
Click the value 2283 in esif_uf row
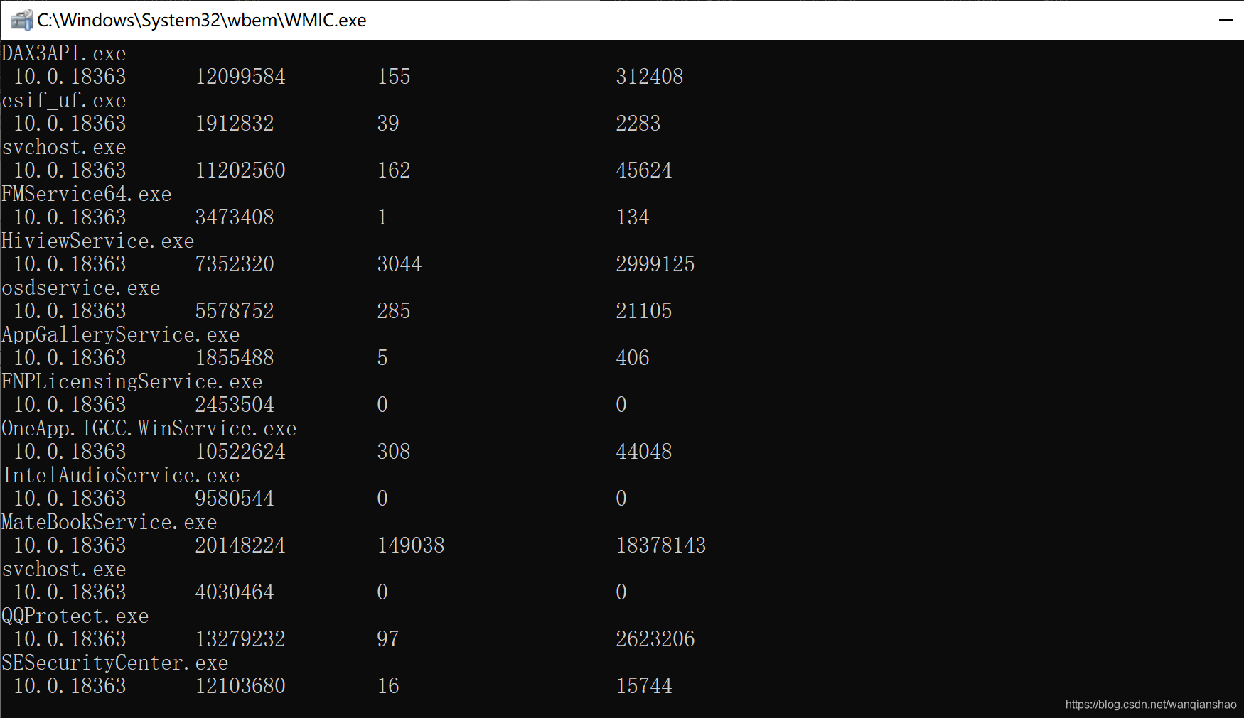[x=638, y=124]
